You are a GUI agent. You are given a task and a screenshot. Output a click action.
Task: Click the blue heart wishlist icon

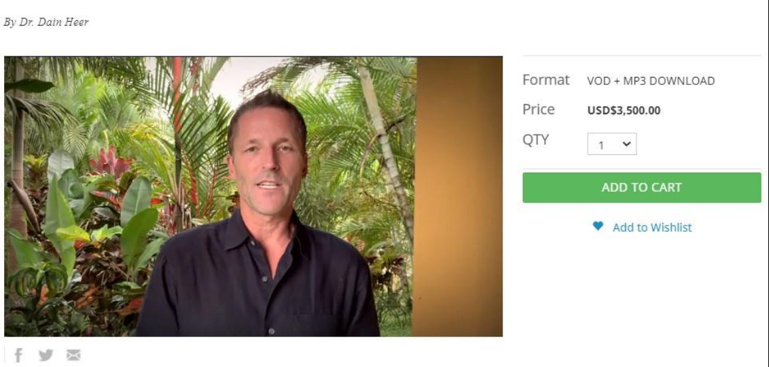[x=598, y=226]
